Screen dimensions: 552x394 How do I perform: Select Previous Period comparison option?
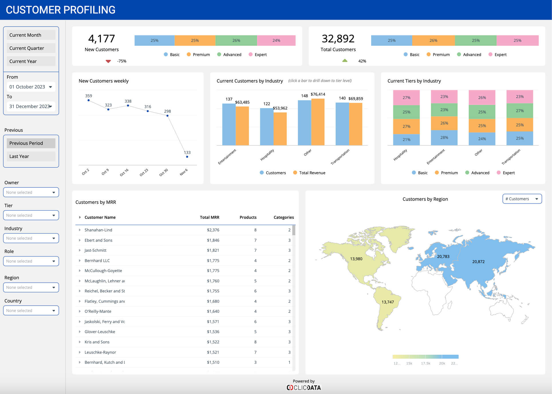tap(31, 143)
